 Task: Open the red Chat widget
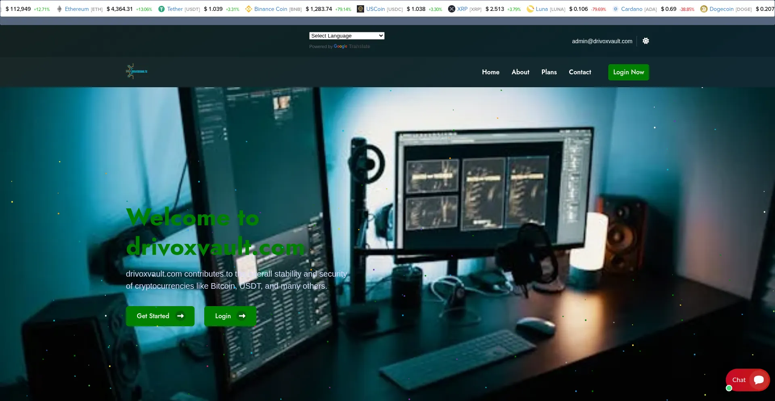pyautogui.click(x=748, y=380)
